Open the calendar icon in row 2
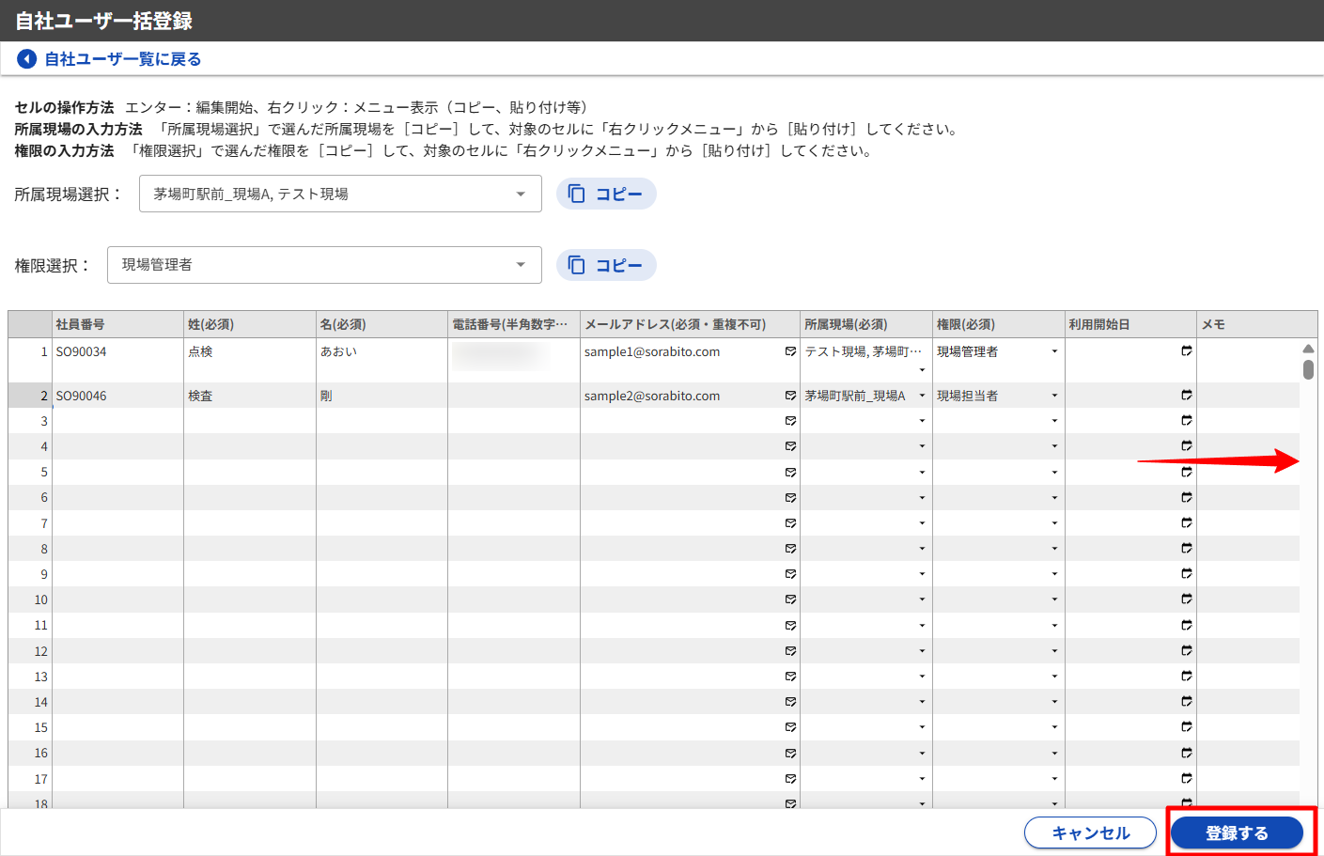Viewport: 1324px width, 856px height. [x=1187, y=396]
